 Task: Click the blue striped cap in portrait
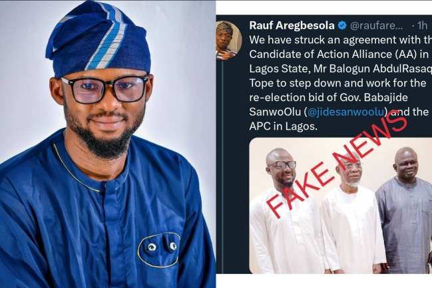(97, 40)
